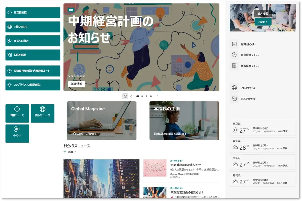Pause the hero carousel autoplay
Screen dimensions: 302x201
coord(125,96)
